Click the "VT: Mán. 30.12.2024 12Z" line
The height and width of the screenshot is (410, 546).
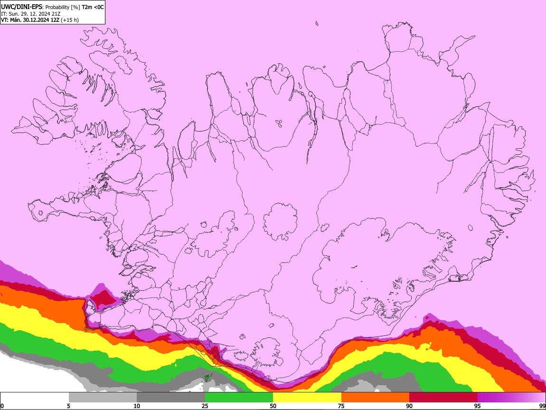[30, 20]
